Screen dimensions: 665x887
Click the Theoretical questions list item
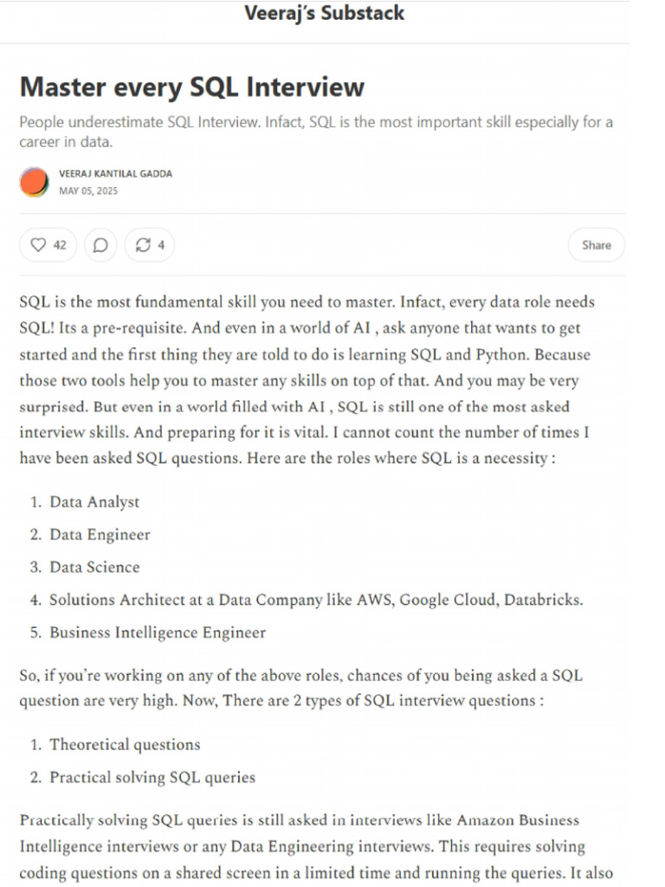point(124,745)
